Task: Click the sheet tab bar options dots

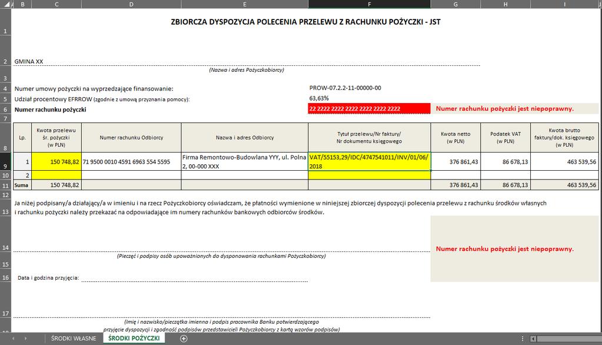Action: [522, 339]
